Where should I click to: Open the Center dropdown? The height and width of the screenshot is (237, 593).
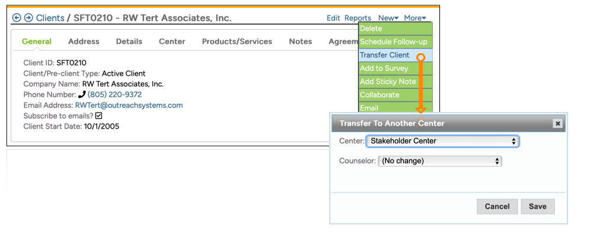(x=442, y=141)
